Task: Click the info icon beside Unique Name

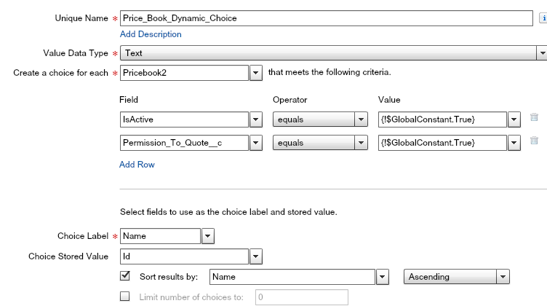Action: click(542, 18)
